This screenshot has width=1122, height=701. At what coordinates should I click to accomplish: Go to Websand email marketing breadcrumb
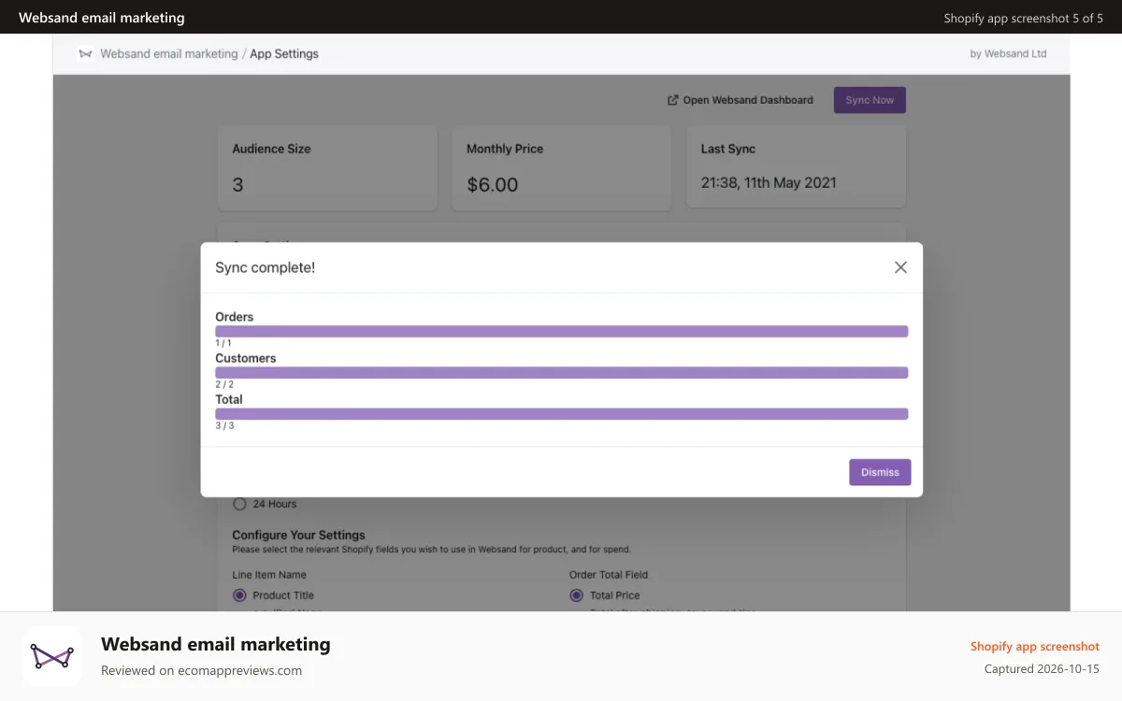click(x=169, y=54)
